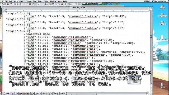Open the Drawing toolbar icon
This screenshot has width=169, height=95.
coord(59,4)
